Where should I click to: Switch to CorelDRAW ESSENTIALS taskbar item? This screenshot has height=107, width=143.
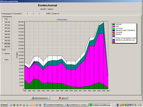pyautogui.click(x=54, y=105)
